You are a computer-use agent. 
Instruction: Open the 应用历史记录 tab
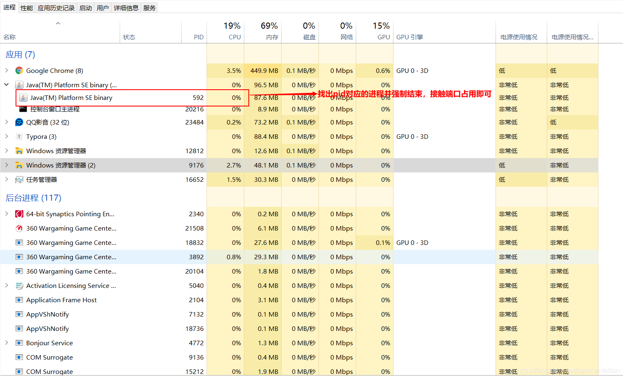tap(56, 8)
